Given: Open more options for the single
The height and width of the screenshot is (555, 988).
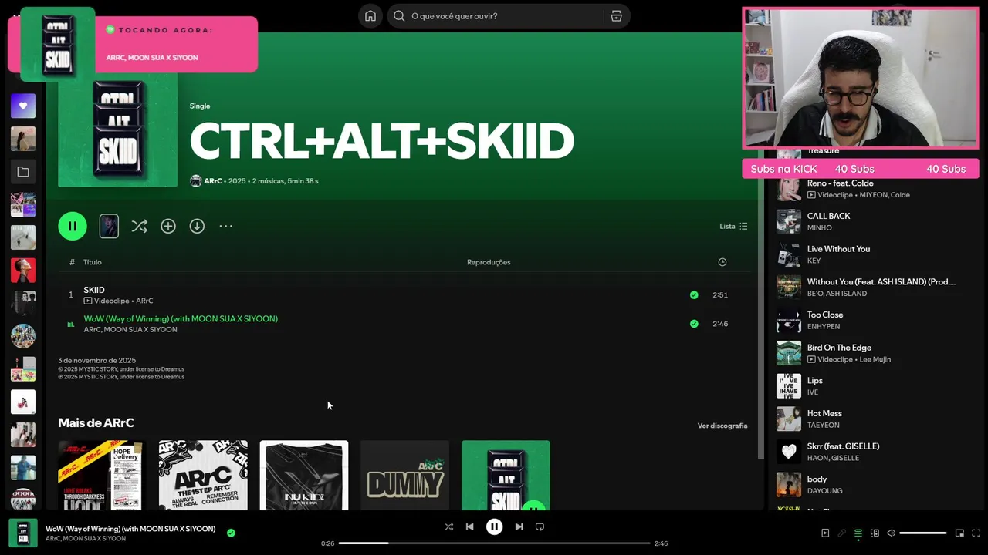Looking at the screenshot, I should point(225,226).
